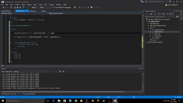Switch to ofApp.h editor tab

[x=44, y=11]
